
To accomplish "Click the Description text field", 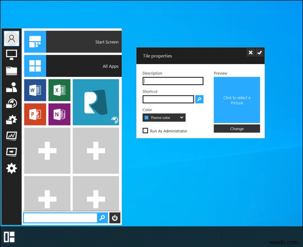I will 173,81.
